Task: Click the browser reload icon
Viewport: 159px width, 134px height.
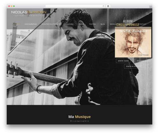Action: pyautogui.click(x=103, y=6)
